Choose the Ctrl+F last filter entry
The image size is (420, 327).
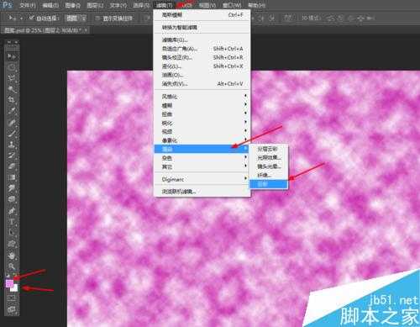coord(202,15)
